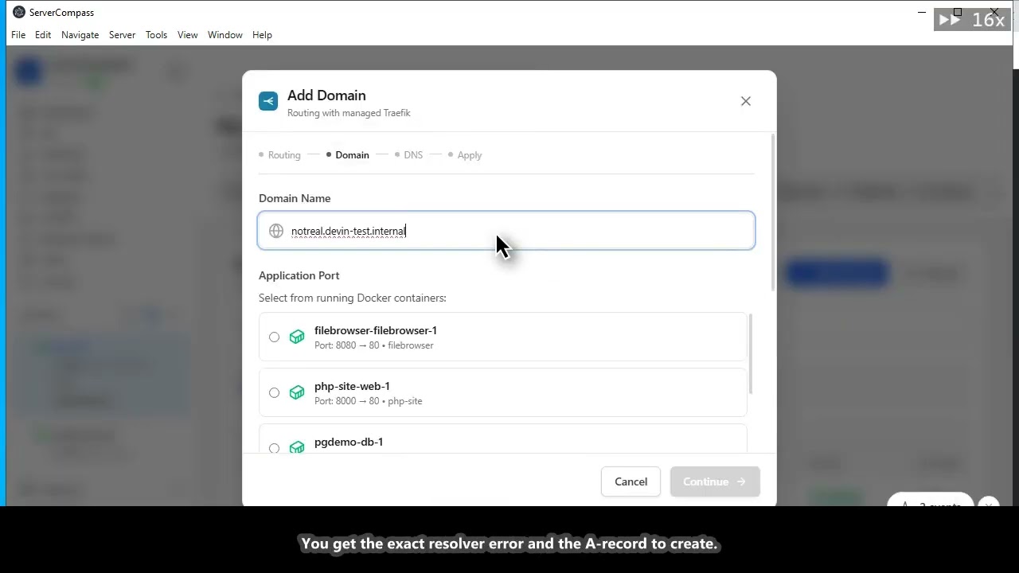Viewport: 1019px width, 573px height.
Task: Click the Add Domain dialog scrollbar
Action: (773, 212)
